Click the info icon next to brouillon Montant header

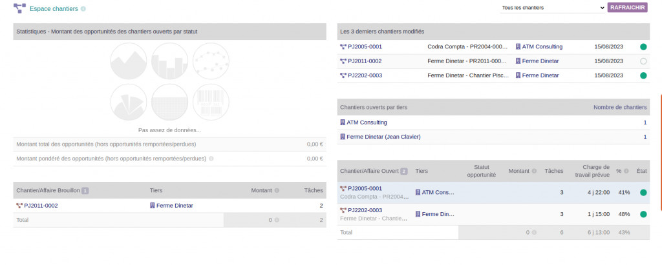pyautogui.click(x=277, y=190)
